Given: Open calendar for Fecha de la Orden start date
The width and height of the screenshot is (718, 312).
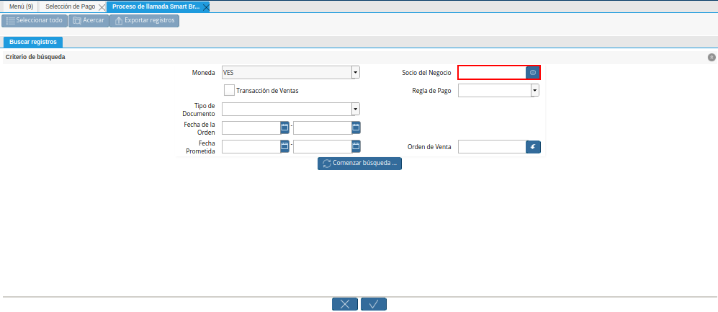Looking at the screenshot, I should pos(284,128).
